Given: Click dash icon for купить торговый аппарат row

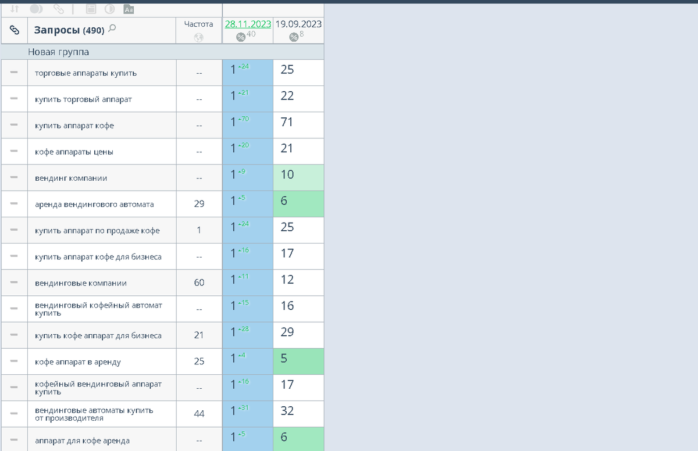Looking at the screenshot, I should tap(14, 99).
